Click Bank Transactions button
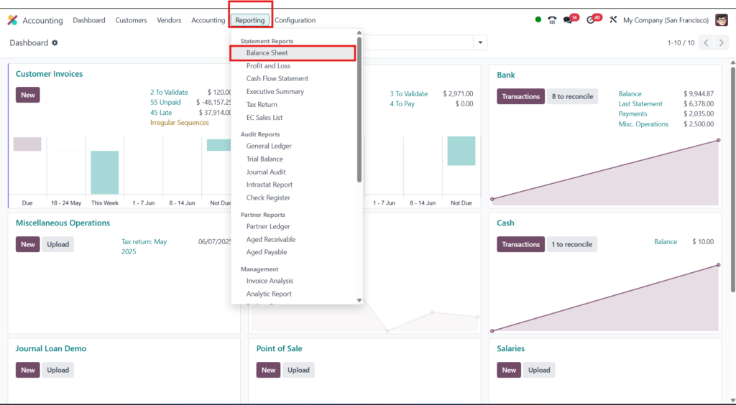The image size is (736, 405). 520,96
